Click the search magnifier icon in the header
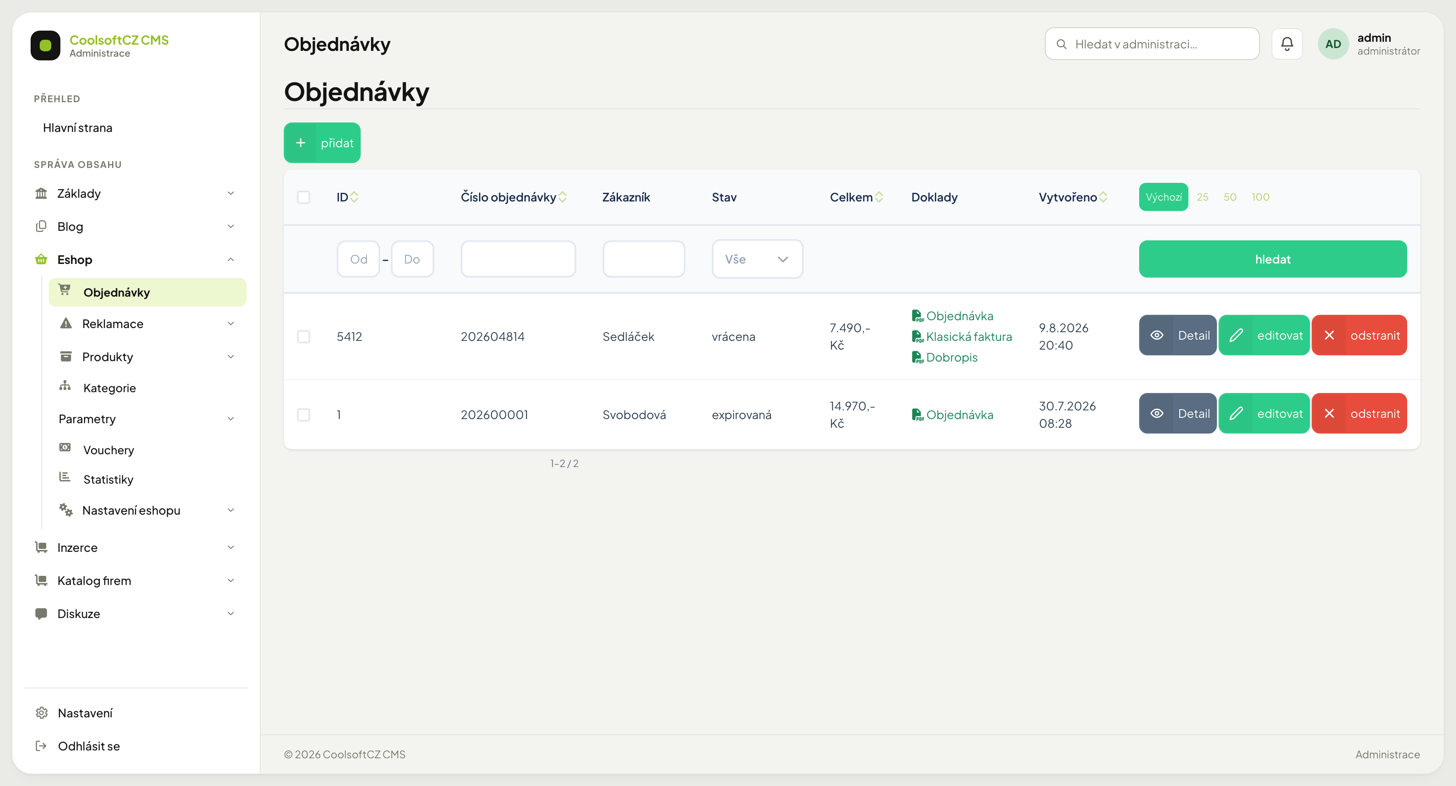 1061,44
